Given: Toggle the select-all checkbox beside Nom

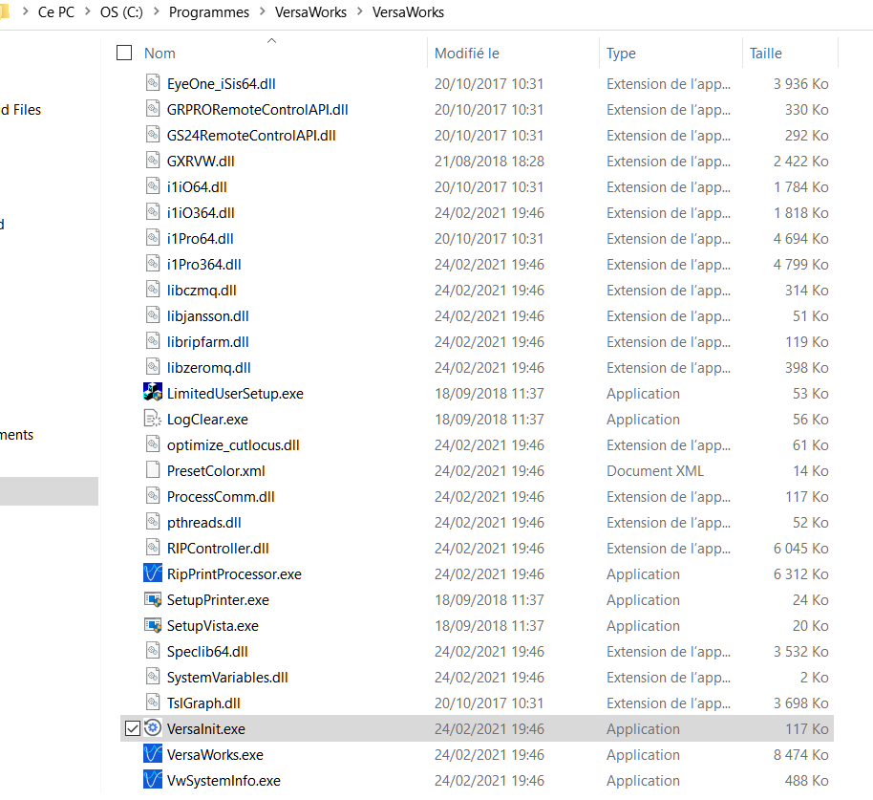Looking at the screenshot, I should pos(124,53).
